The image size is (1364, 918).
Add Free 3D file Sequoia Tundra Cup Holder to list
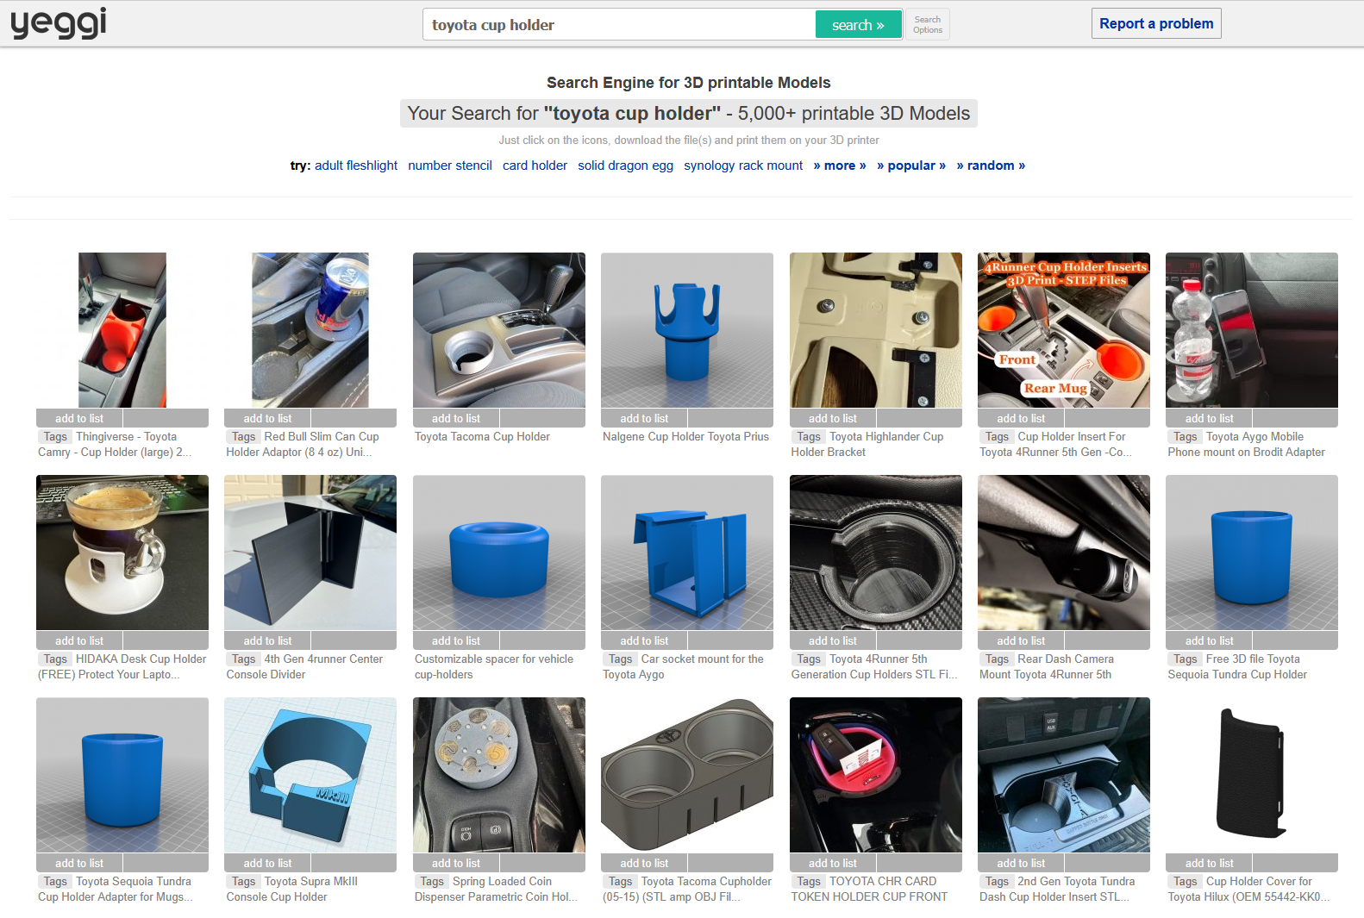(x=1209, y=640)
